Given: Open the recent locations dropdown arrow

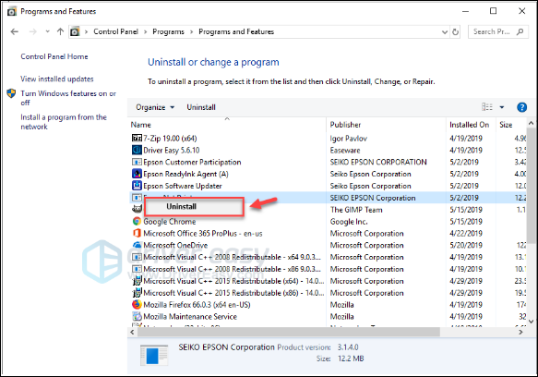Looking at the screenshot, I should 47,31.
